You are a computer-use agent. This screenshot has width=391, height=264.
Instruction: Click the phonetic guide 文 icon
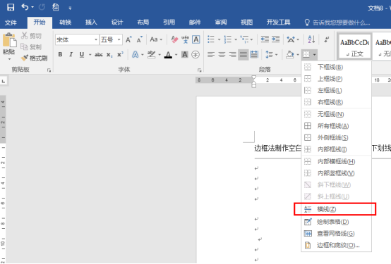point(186,39)
